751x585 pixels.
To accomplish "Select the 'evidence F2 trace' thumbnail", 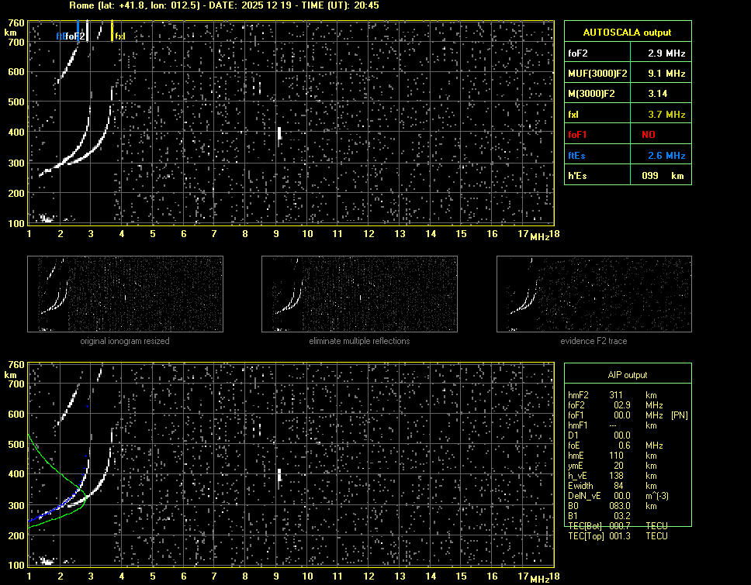I will (594, 294).
